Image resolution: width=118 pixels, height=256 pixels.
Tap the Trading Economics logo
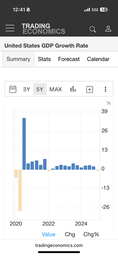click(x=43, y=28)
